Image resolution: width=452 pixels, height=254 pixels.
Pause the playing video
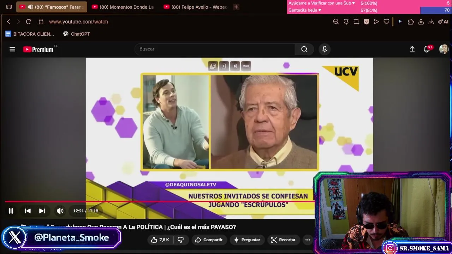[11, 211]
